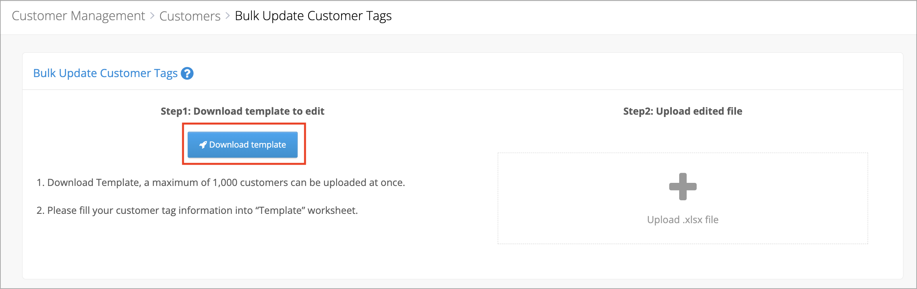The width and height of the screenshot is (917, 289).
Task: Click the Step2 Upload edited file heading
Action: (683, 111)
